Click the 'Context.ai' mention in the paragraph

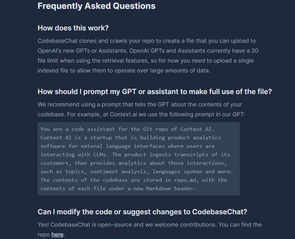coord(123,115)
